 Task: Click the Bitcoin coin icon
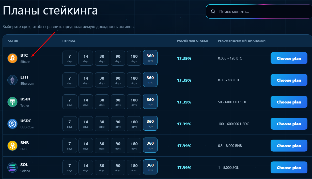(12, 58)
